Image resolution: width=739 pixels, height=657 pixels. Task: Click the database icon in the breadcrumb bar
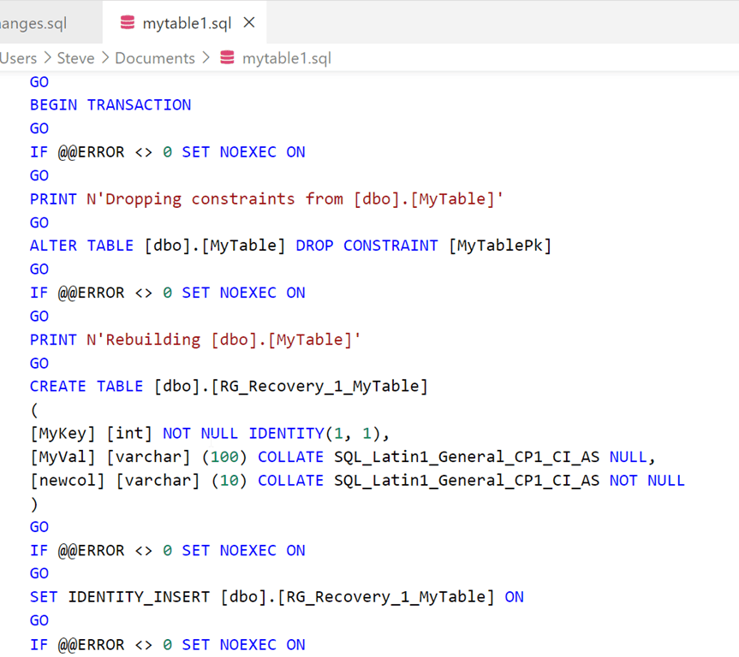pos(226,57)
